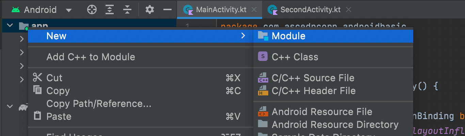Click the Collapse All icon
Viewport: 465px width, 136px height.
tap(127, 9)
